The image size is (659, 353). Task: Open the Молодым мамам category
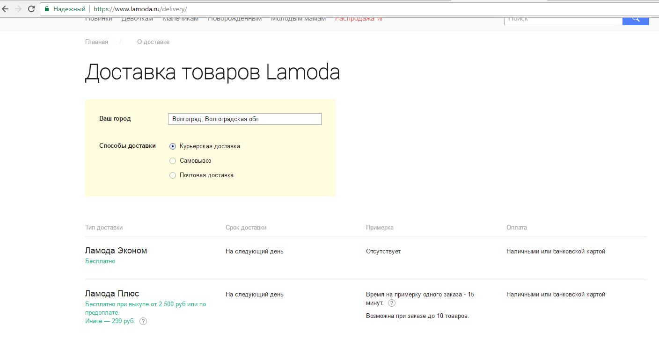point(298,19)
